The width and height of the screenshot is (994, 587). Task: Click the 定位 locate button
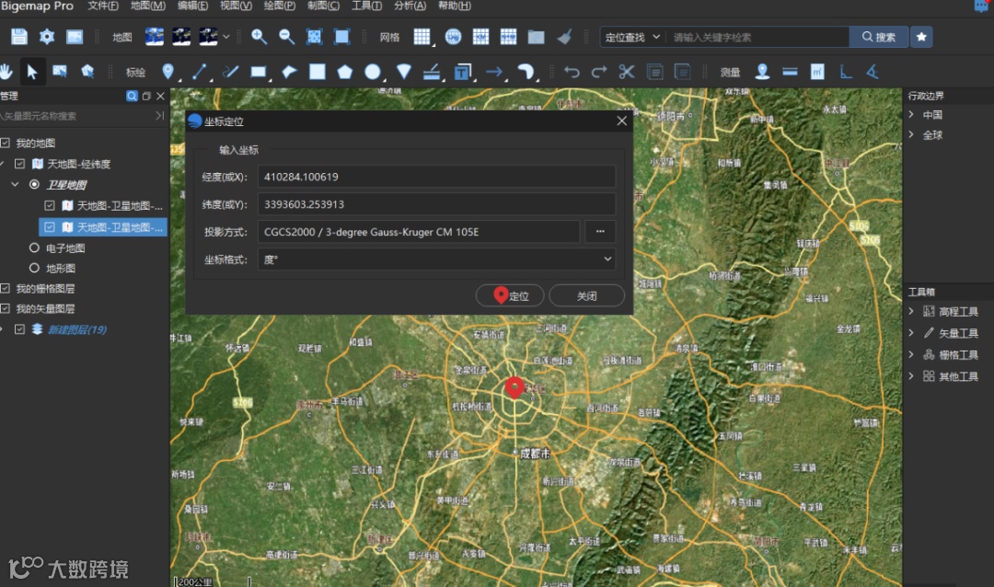[x=511, y=295]
